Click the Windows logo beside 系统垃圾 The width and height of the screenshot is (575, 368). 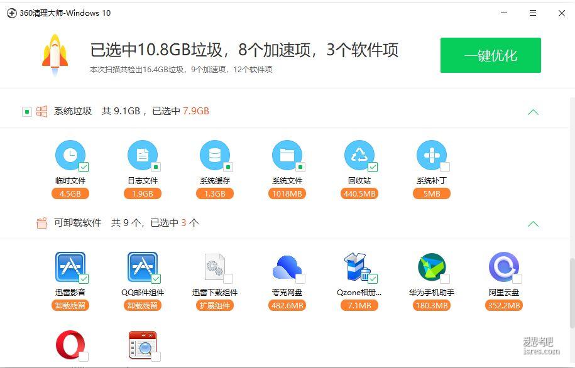click(42, 111)
